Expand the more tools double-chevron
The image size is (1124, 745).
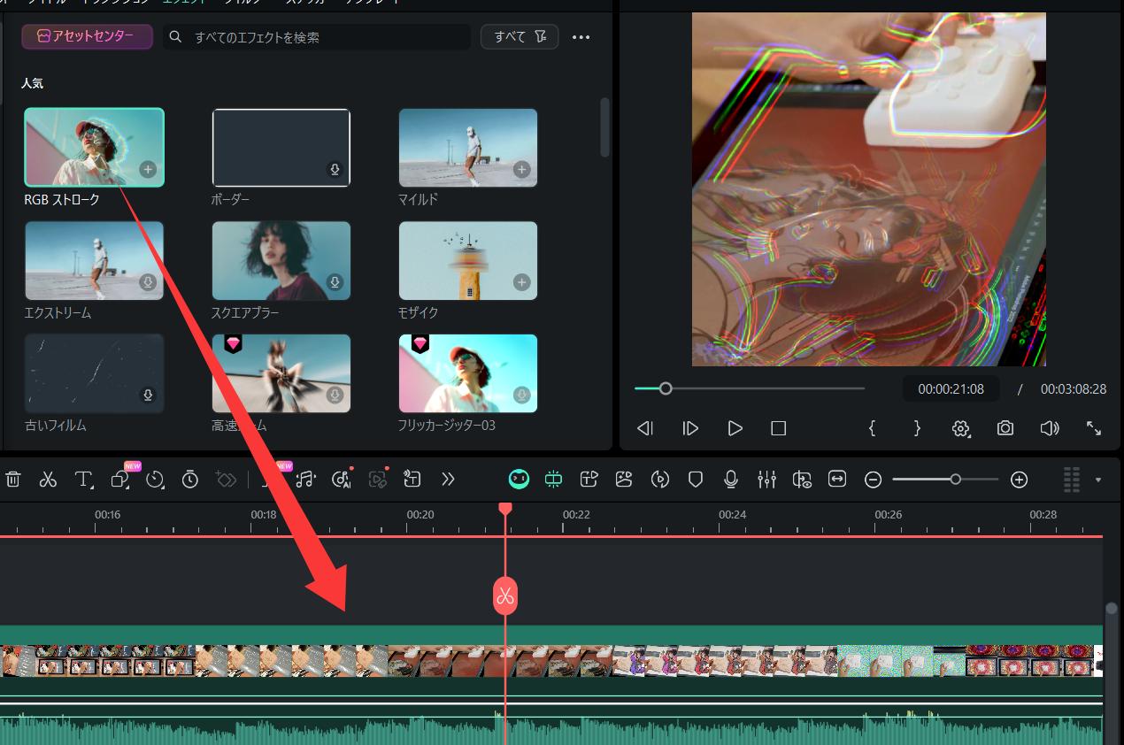(x=448, y=480)
